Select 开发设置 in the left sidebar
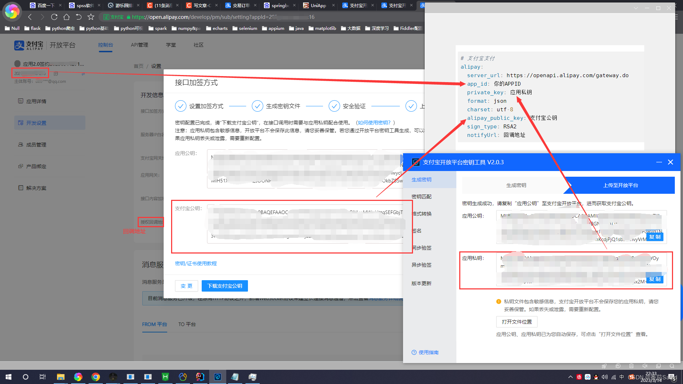The image size is (683, 384). click(50, 123)
